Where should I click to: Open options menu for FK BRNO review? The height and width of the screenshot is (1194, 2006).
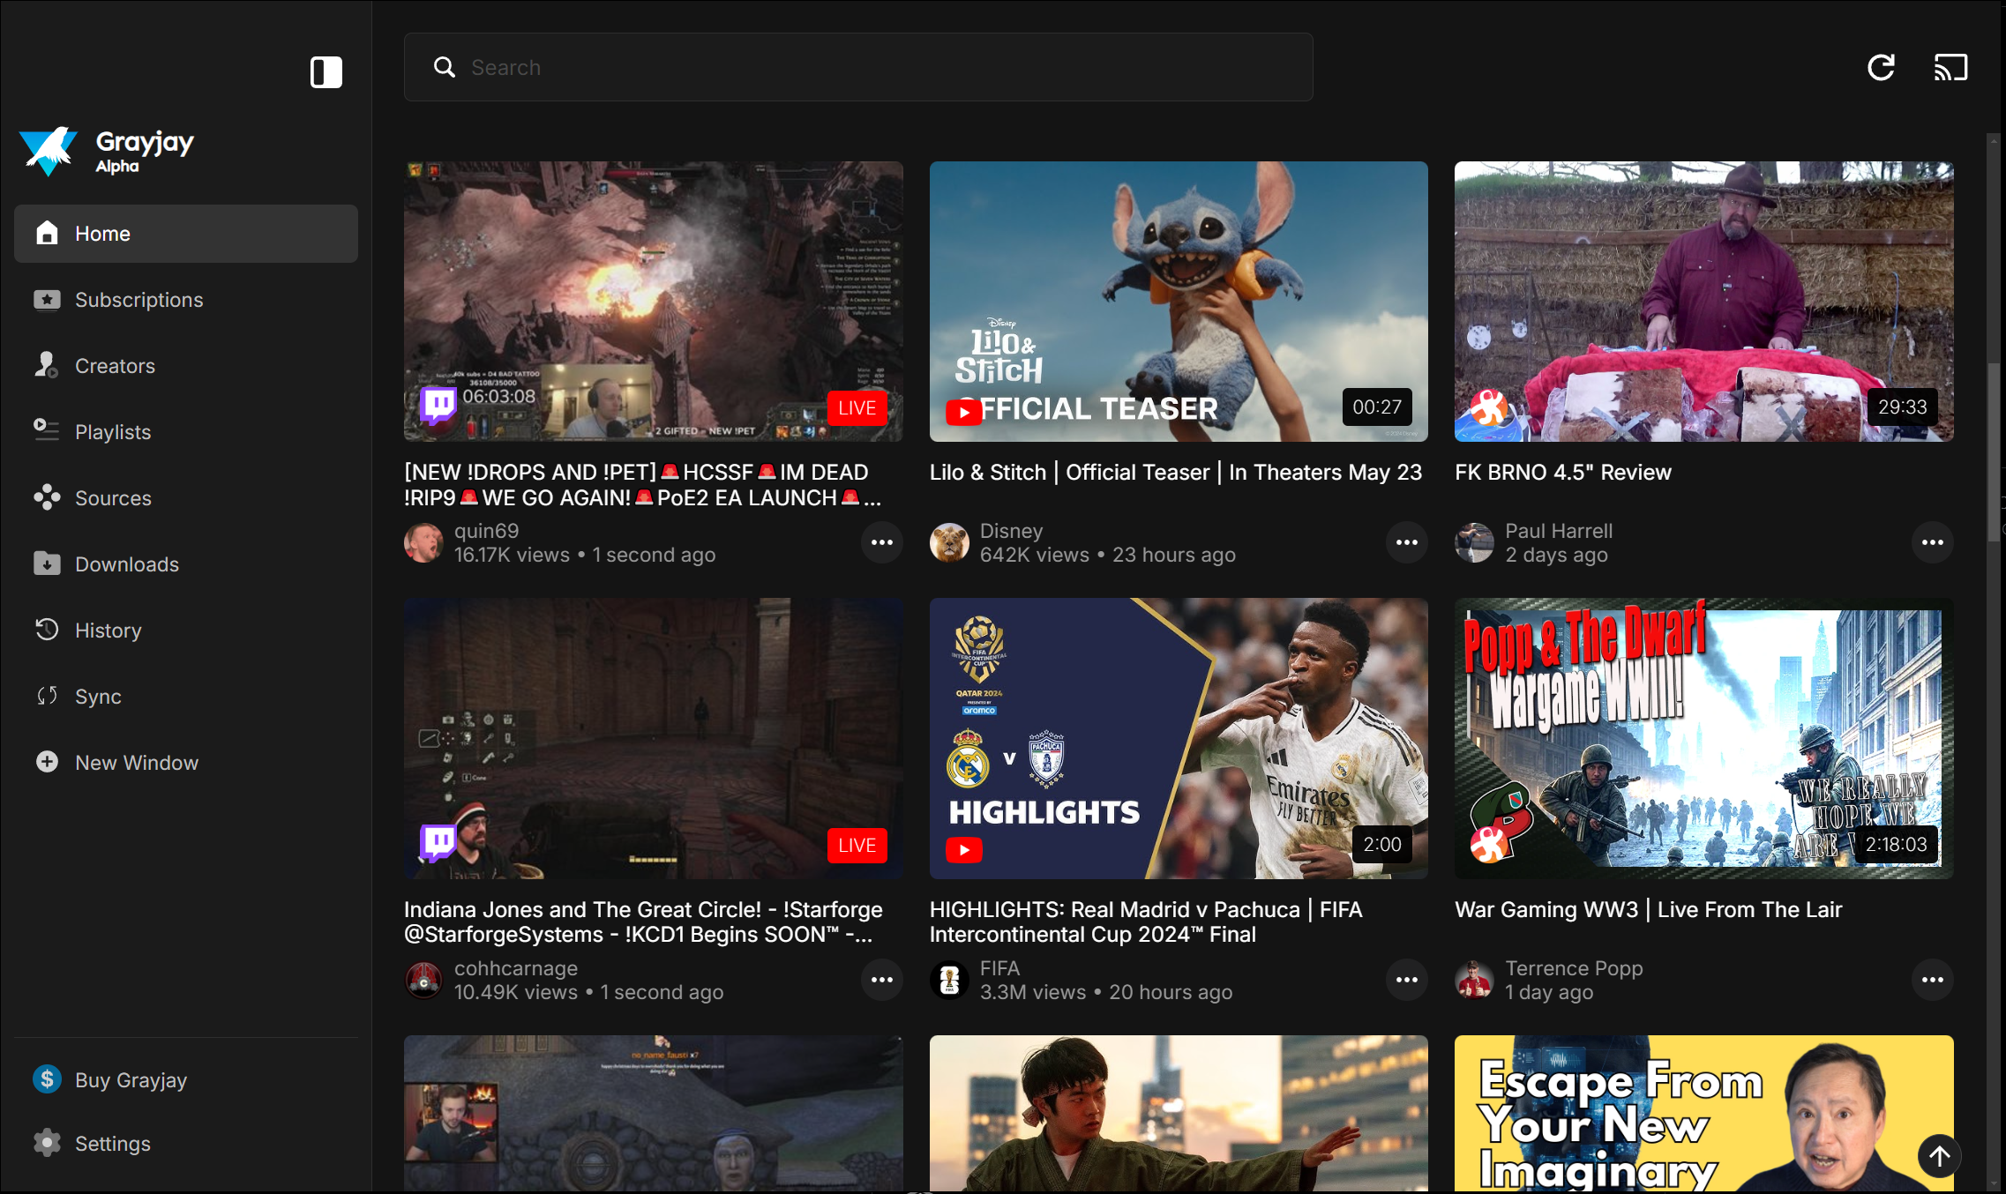(1932, 542)
